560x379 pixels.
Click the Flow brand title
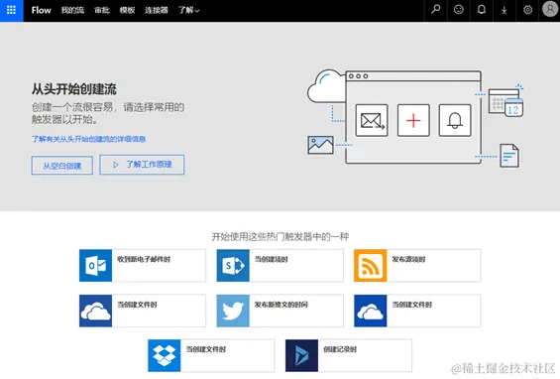[41, 10]
